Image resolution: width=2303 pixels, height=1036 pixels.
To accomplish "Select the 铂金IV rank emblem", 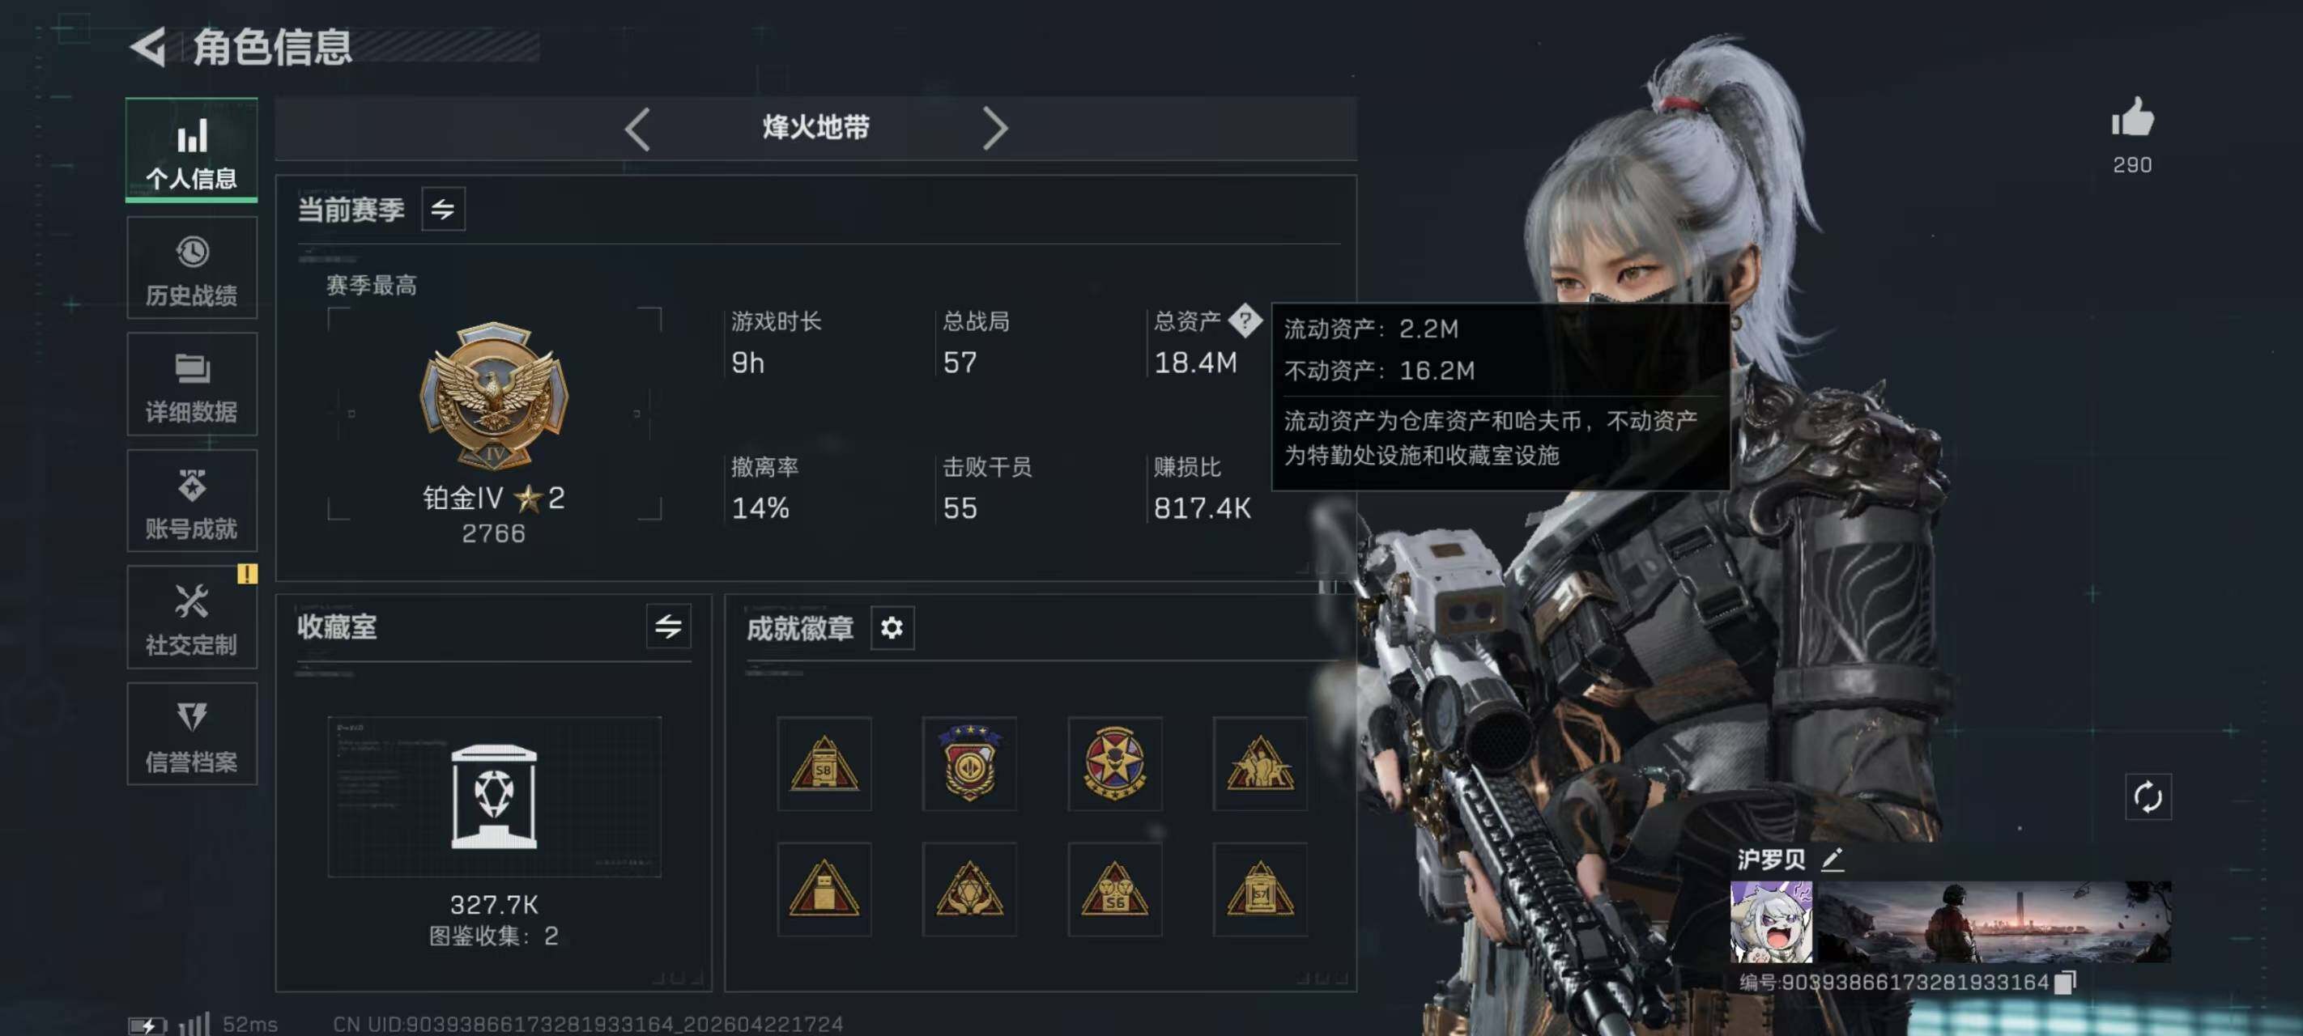I will [493, 396].
